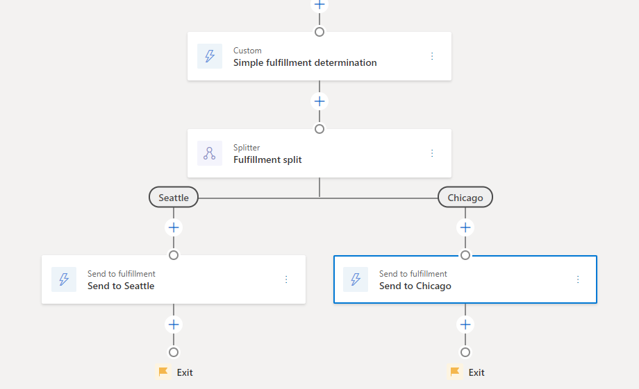
Task: Open more options menu for Fulfillment split
Action: (432, 153)
